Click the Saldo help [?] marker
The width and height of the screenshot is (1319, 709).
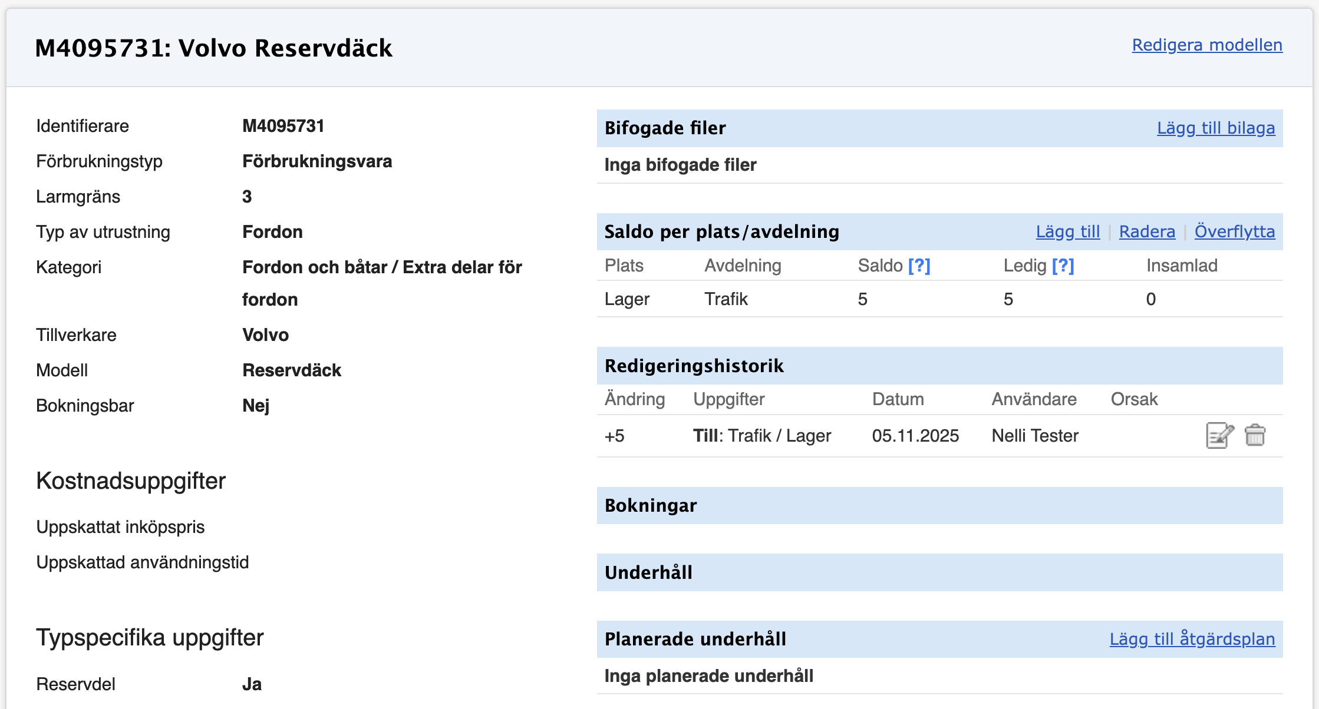pos(919,266)
